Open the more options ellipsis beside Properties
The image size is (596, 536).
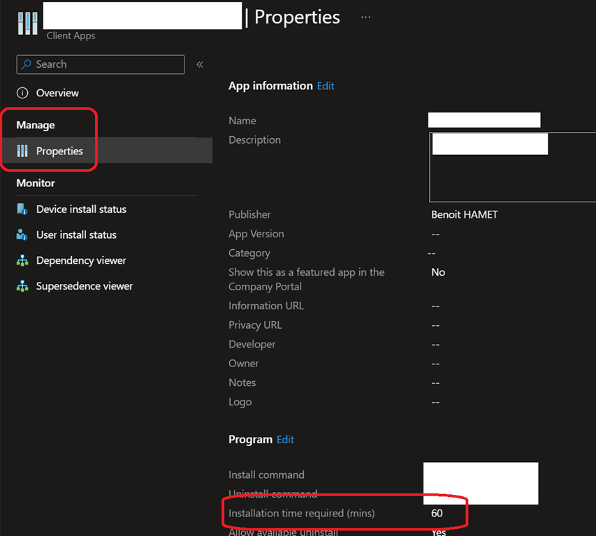click(365, 17)
